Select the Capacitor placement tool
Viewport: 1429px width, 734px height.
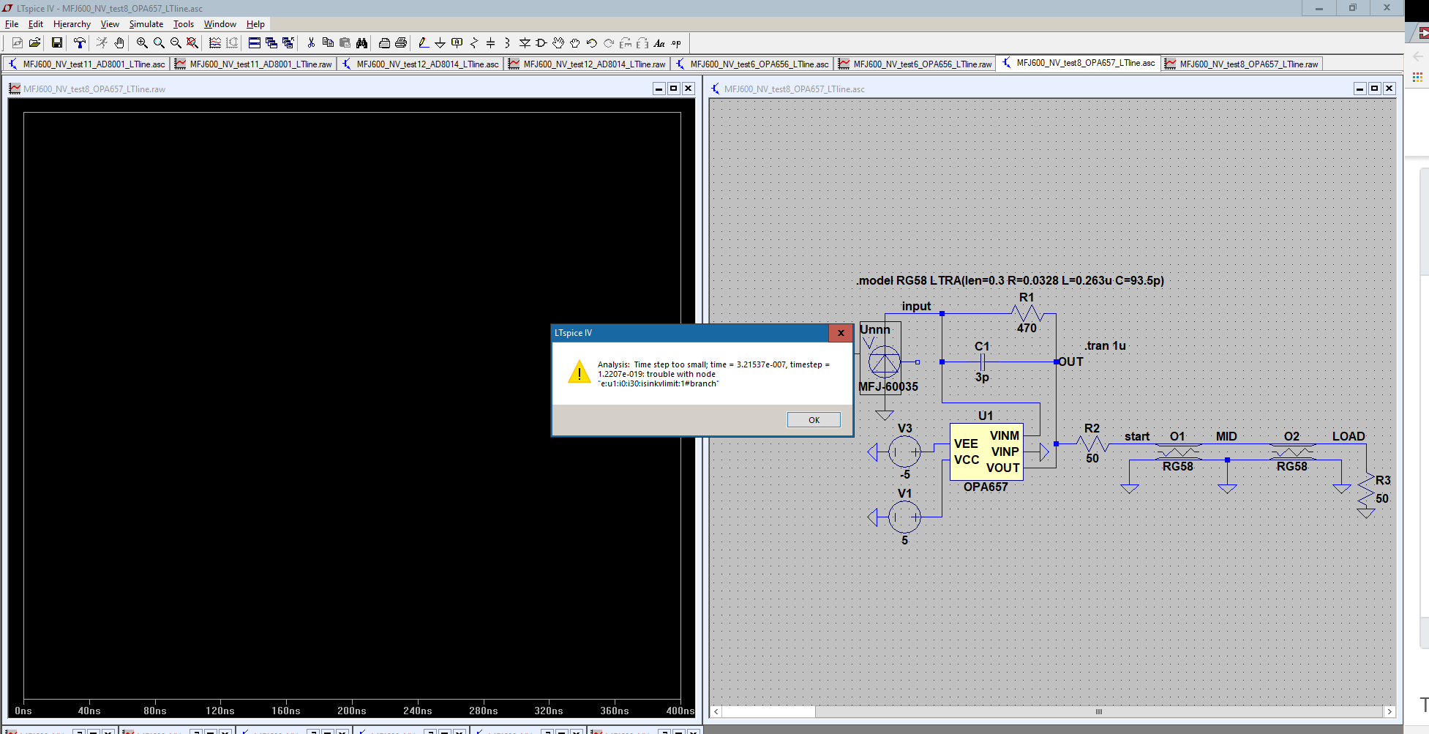pyautogui.click(x=490, y=42)
